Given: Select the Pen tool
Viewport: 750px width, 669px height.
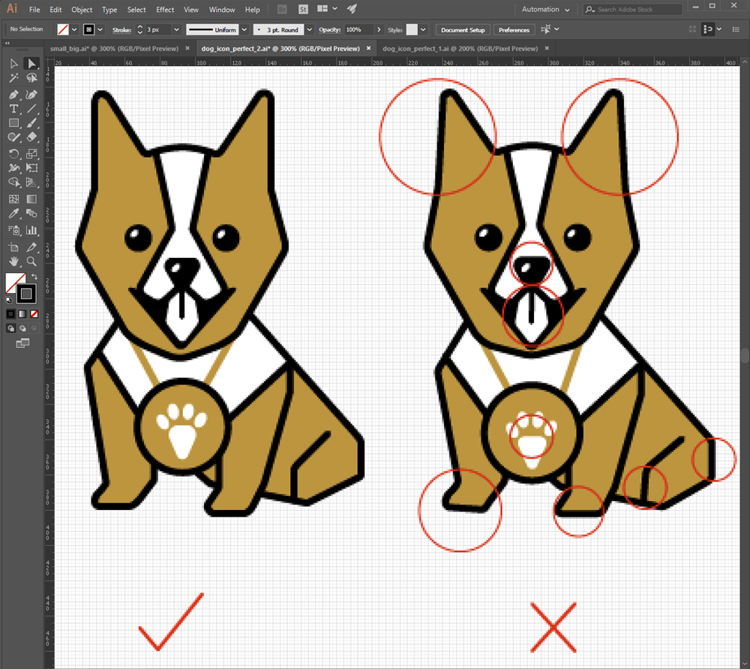Looking at the screenshot, I should click(x=13, y=94).
